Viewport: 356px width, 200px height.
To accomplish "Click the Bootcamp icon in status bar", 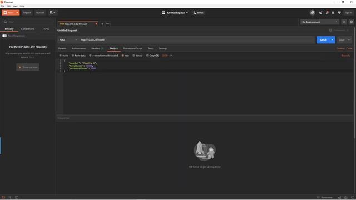I will (318, 197).
